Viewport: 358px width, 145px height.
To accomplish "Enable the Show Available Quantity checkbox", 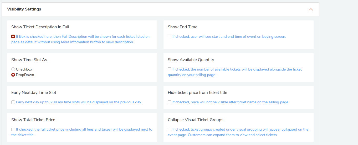I will coord(170,69).
